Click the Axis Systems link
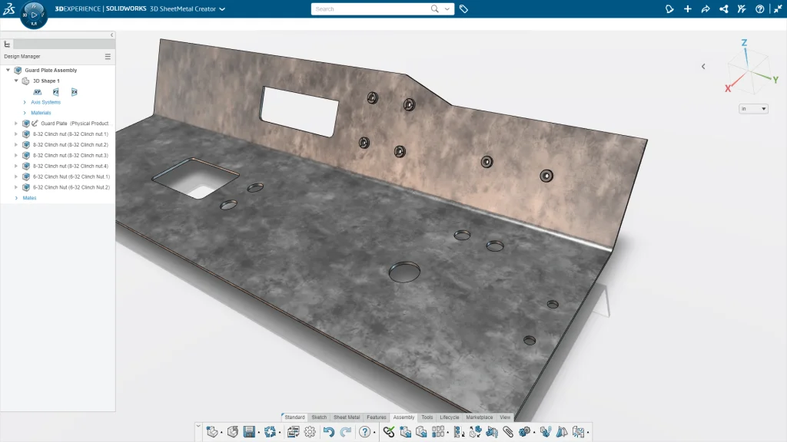 [45, 102]
